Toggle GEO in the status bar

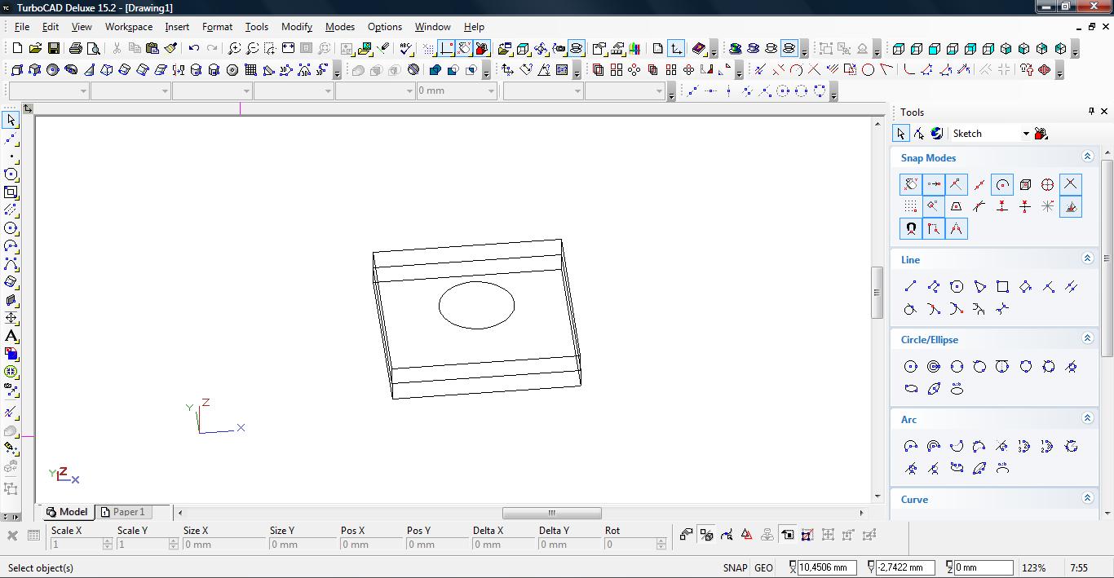coord(763,568)
